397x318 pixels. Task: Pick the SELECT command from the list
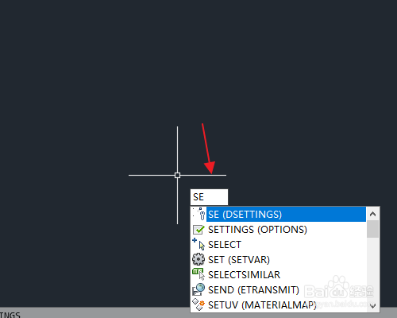coord(279,244)
